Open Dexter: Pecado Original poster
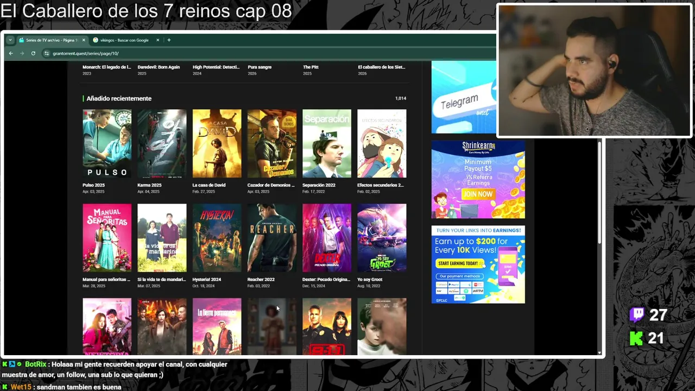Viewport: 695px width, 391px height. (327, 238)
